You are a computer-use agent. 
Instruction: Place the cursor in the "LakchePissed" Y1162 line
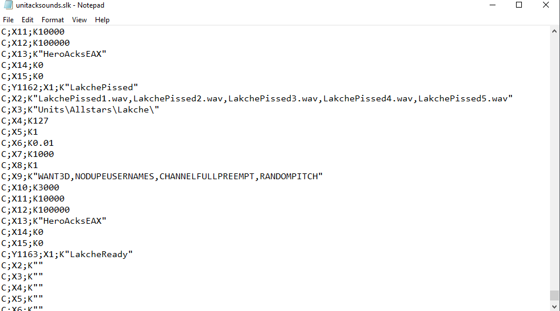[x=70, y=87]
